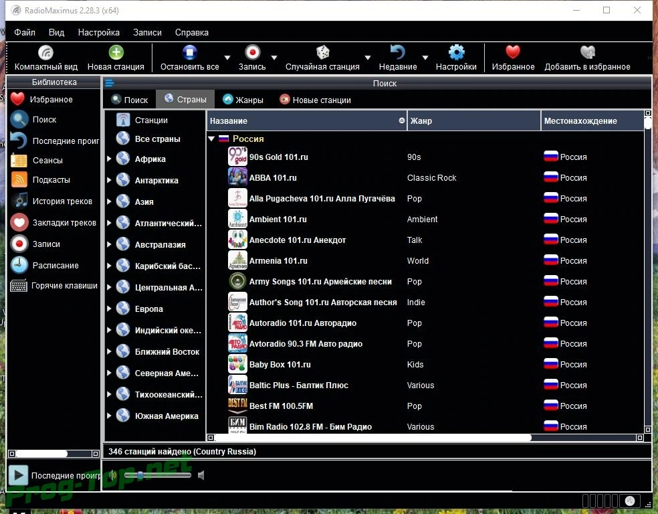Expand the Европа tree node

coord(109,309)
